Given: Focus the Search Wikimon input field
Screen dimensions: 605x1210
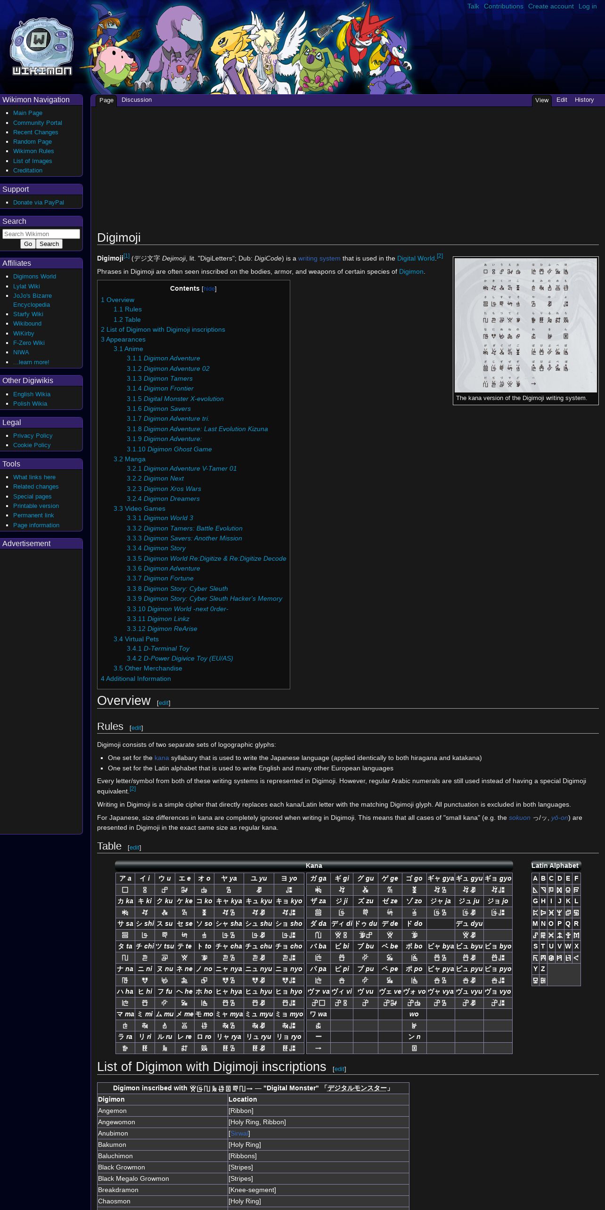Looking at the screenshot, I should tap(41, 234).
